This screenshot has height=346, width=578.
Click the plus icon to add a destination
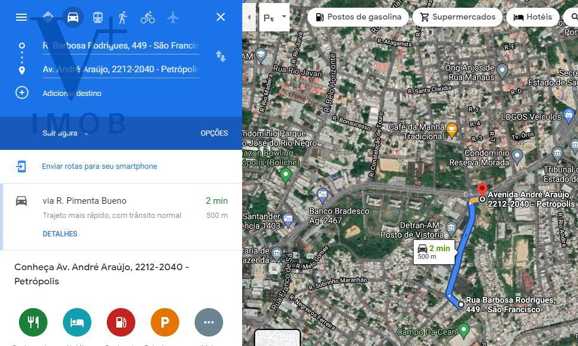coord(22,93)
